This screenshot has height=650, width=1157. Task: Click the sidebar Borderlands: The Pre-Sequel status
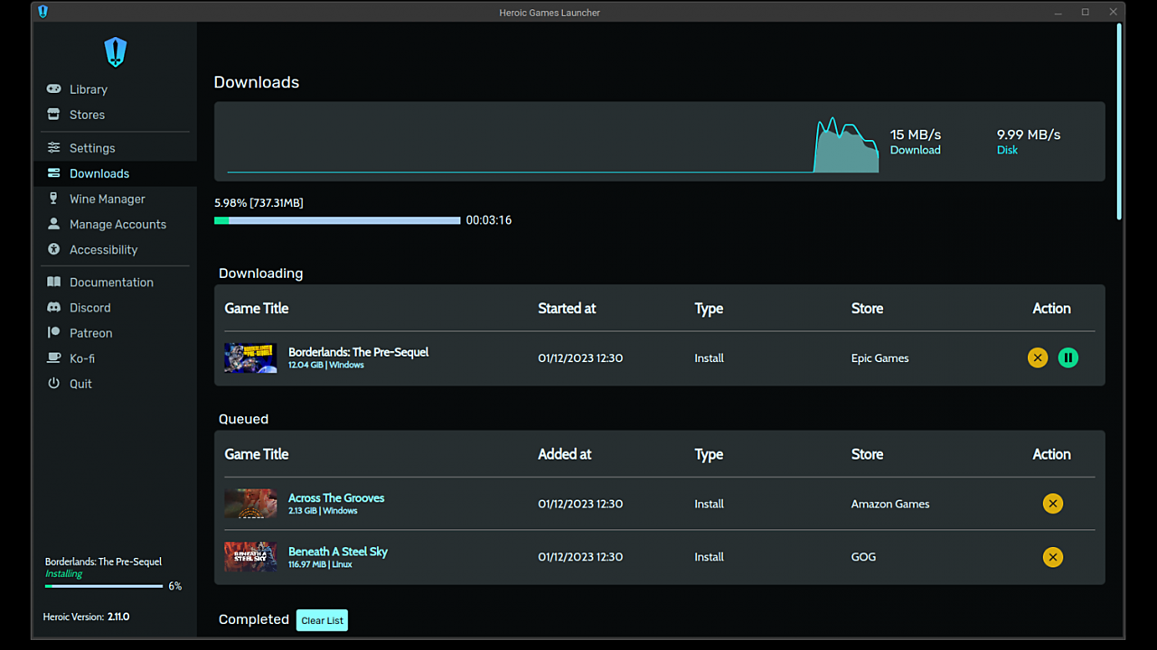tap(103, 562)
